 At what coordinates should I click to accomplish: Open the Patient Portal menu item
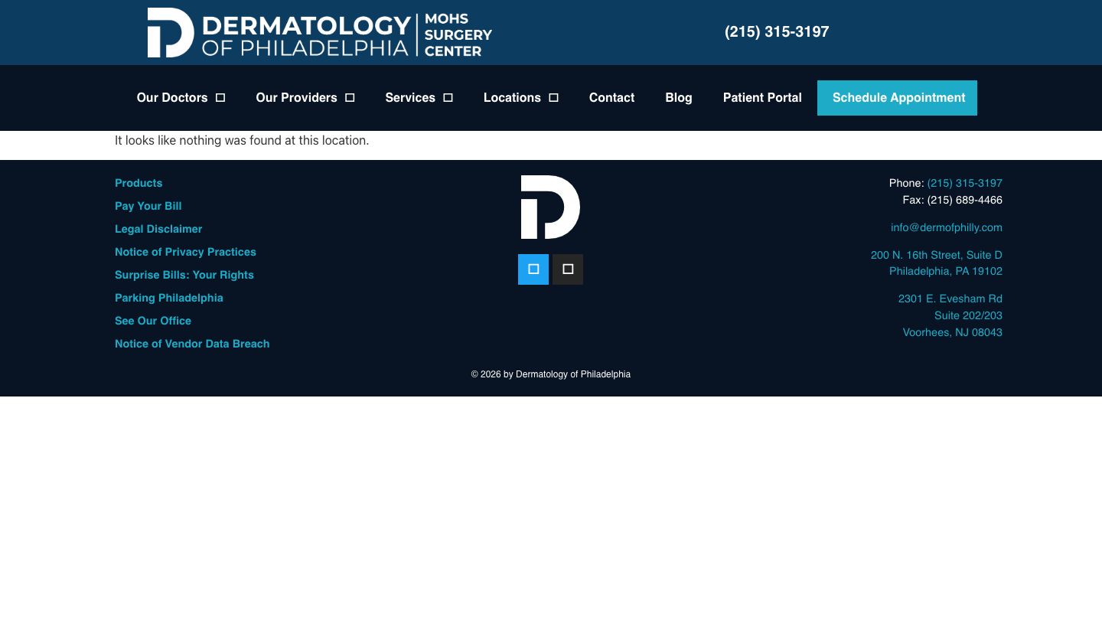(x=762, y=97)
